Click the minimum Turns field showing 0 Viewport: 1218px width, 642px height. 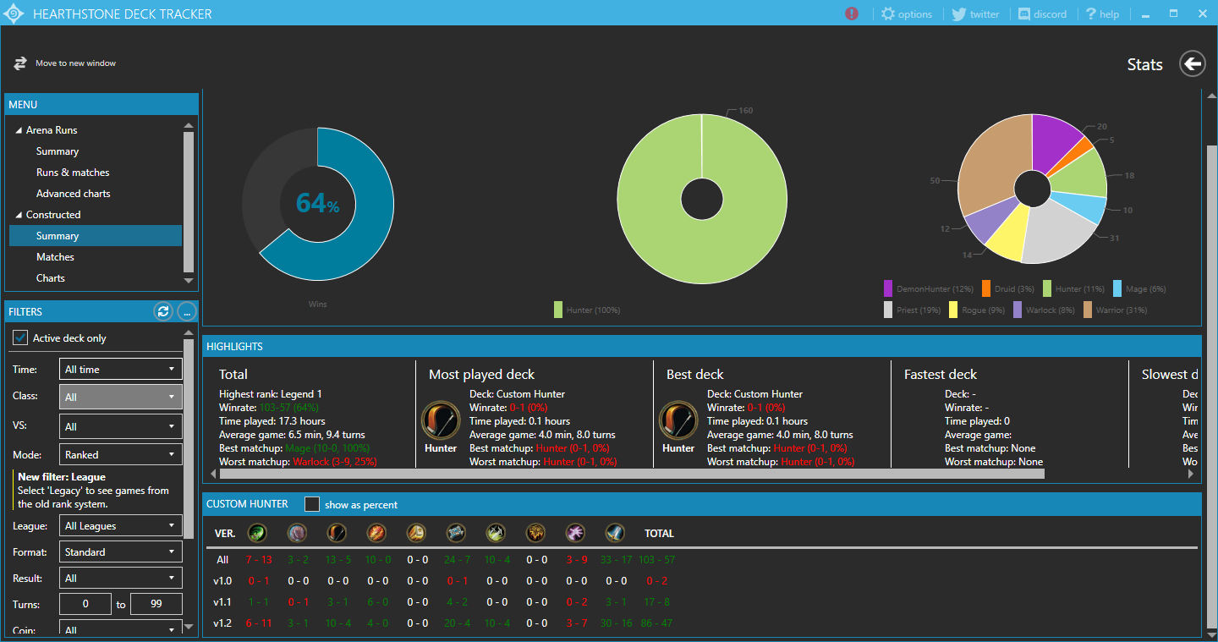(85, 604)
